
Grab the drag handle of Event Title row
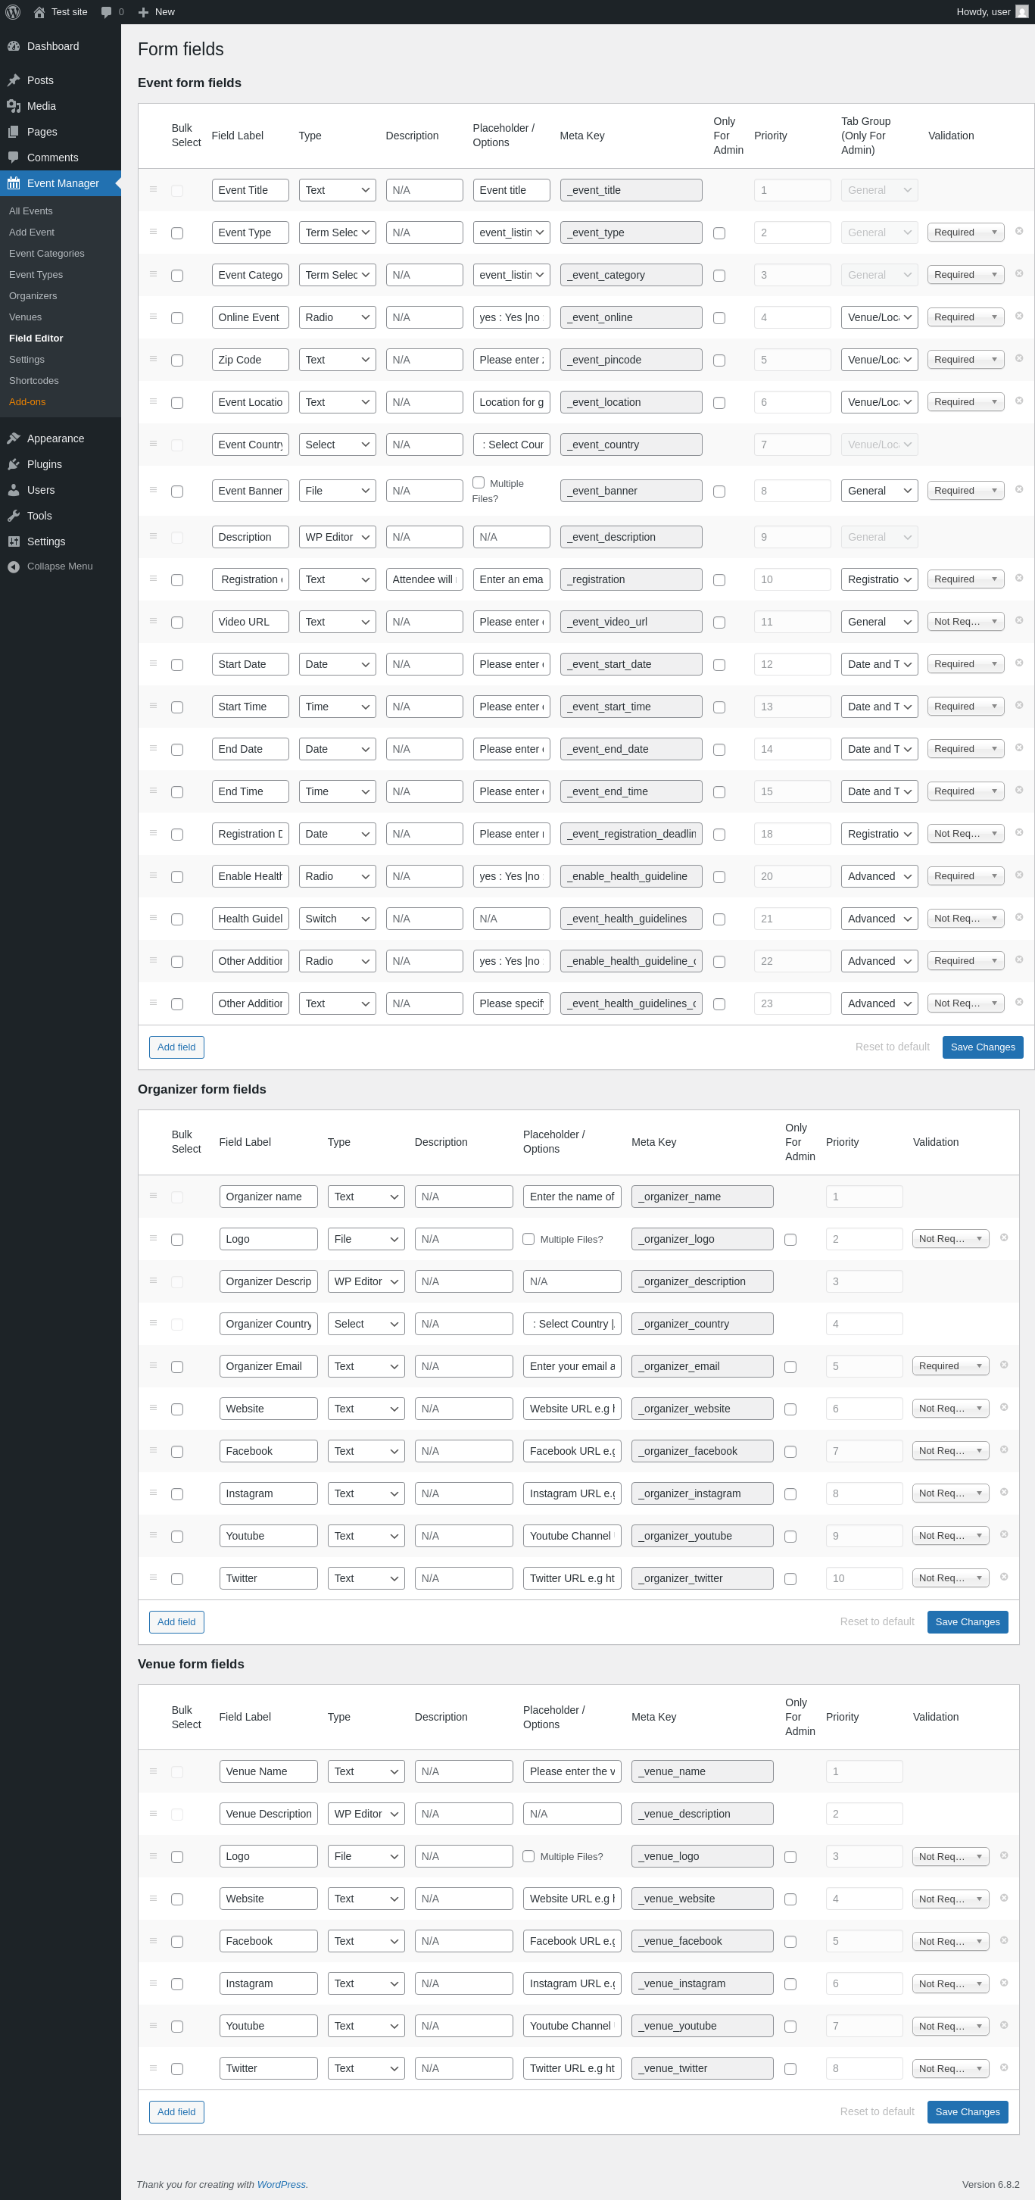point(154,189)
